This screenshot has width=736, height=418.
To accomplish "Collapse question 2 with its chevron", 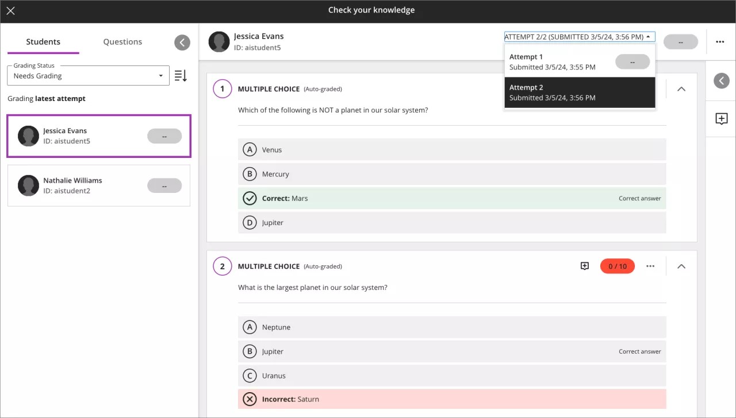I will (x=681, y=266).
